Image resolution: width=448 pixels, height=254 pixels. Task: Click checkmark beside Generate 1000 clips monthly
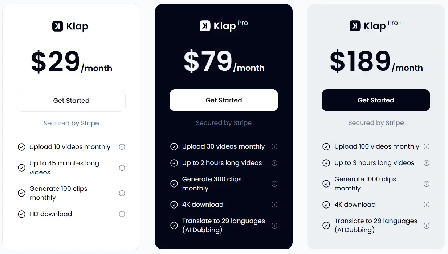pos(326,184)
